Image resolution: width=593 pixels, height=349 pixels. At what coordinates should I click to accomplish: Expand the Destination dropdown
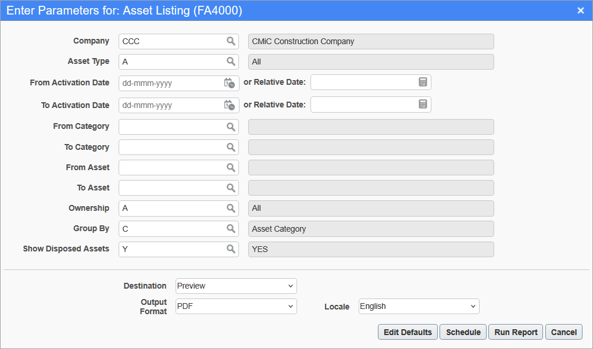[236, 286]
